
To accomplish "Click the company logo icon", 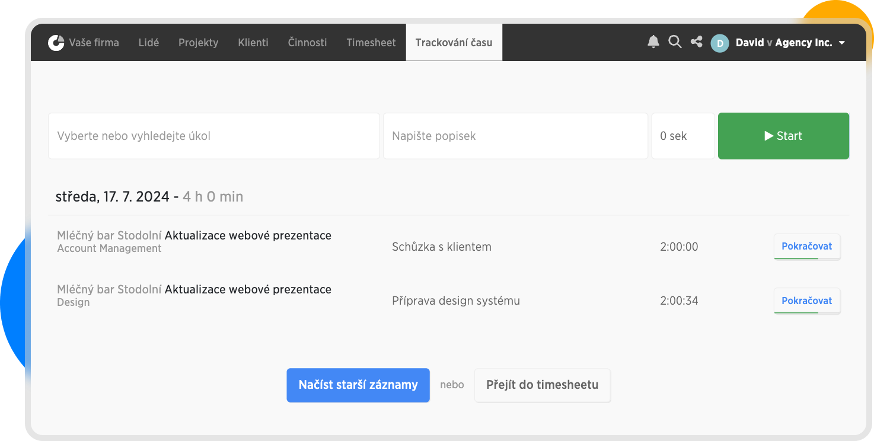I will point(56,43).
